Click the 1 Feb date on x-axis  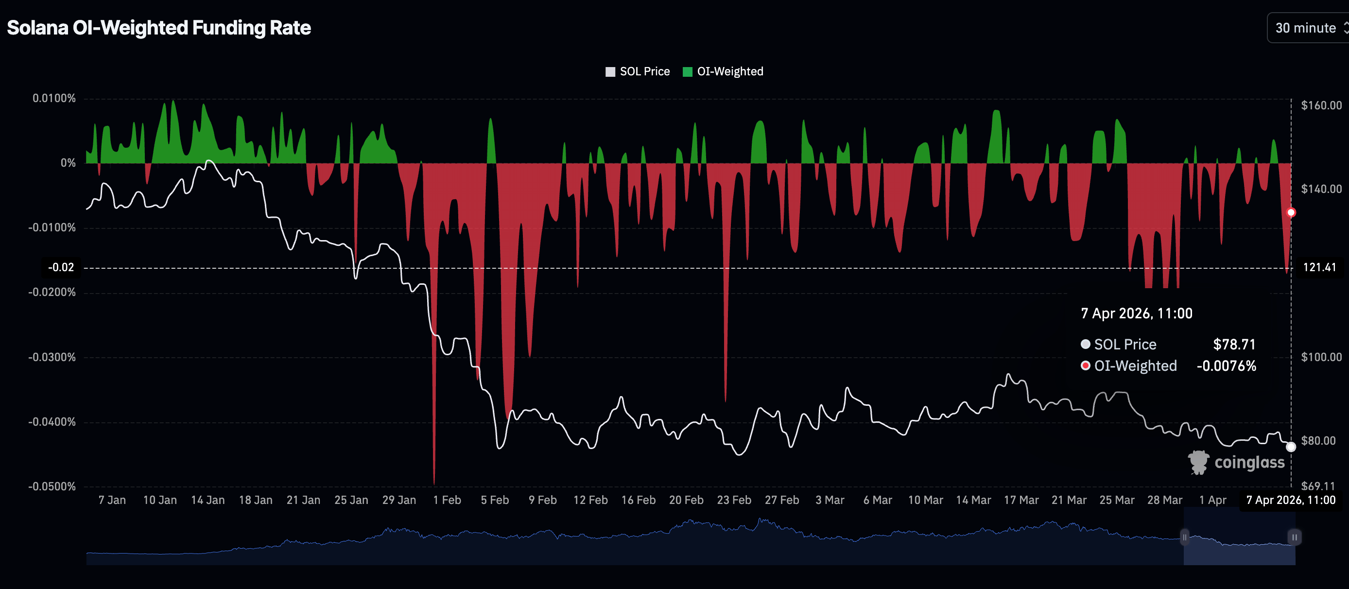(447, 500)
